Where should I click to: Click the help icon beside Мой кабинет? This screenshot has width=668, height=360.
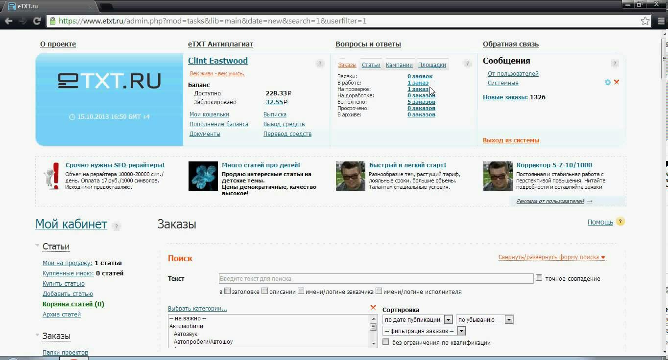(116, 226)
